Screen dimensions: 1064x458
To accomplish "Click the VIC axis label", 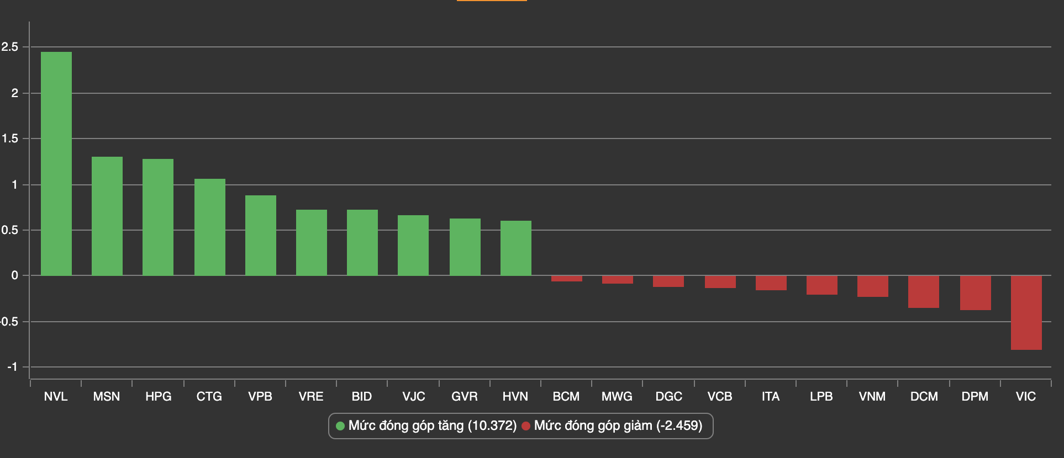I will 1026,396.
